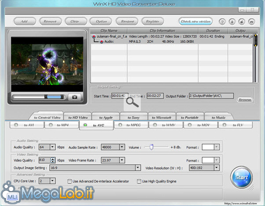Click the magnifier zoom icon

click(132, 102)
